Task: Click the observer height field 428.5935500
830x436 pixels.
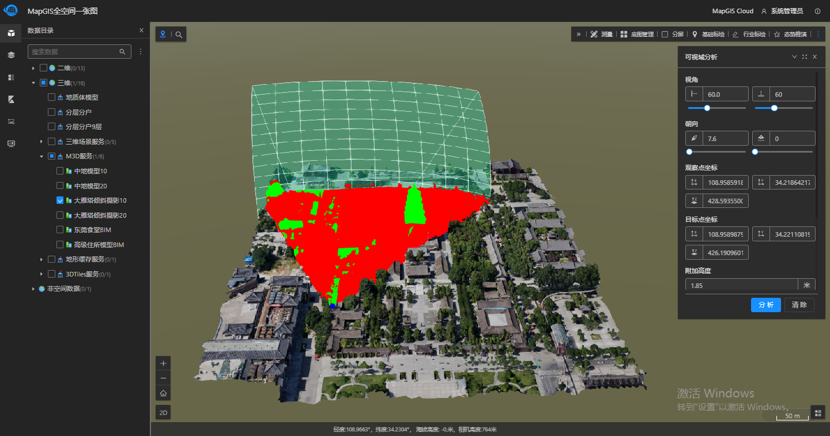Action: [x=725, y=201]
